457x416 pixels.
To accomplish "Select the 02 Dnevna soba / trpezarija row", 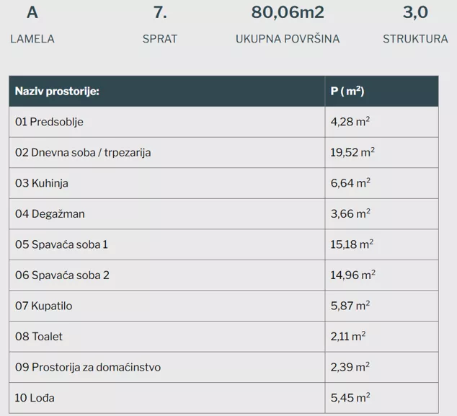I will pos(83,153).
